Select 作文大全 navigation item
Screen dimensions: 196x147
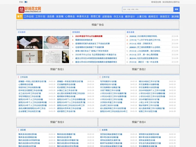tap(118, 16)
